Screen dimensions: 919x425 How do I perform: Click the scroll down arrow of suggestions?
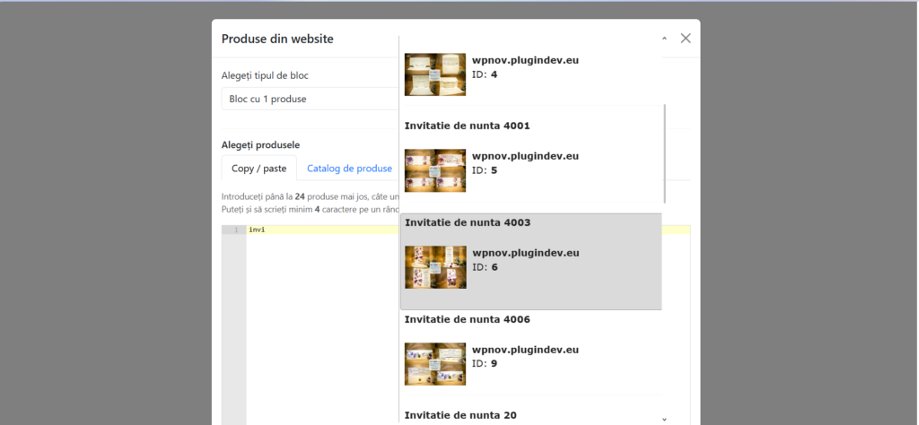pos(664,419)
